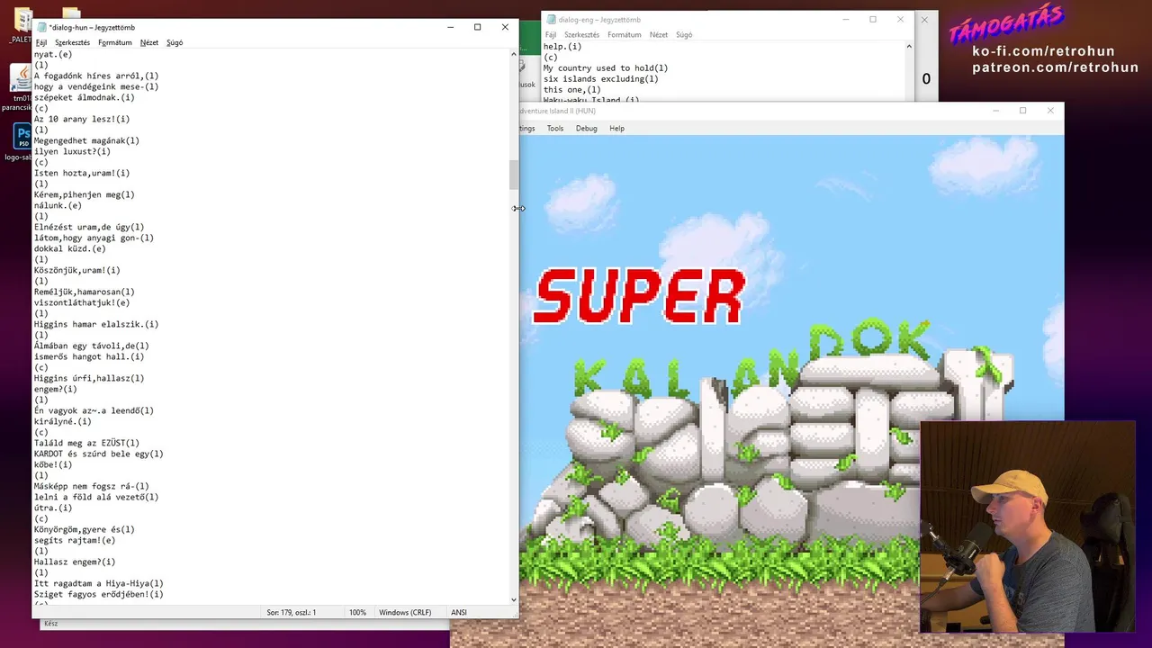Click line 'Hallasz engem?(i)'
The width and height of the screenshot is (1152, 648).
tap(75, 562)
